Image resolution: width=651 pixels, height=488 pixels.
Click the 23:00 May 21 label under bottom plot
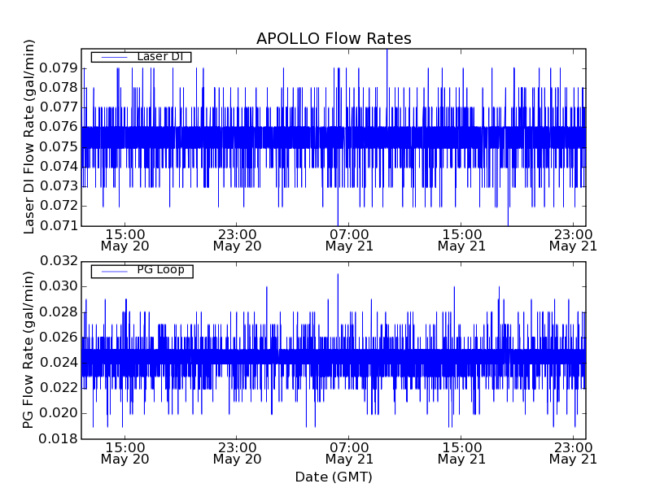573,453
